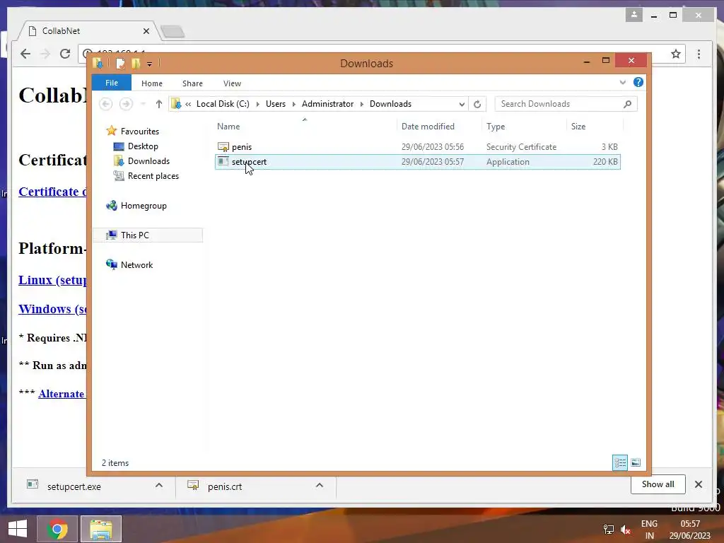Viewport: 724px width, 543px height.
Task: Select the CollabNet browser tab
Action: pyautogui.click(x=88, y=31)
